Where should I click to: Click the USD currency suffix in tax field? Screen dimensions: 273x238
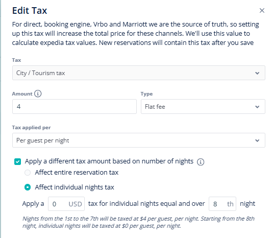75,204
